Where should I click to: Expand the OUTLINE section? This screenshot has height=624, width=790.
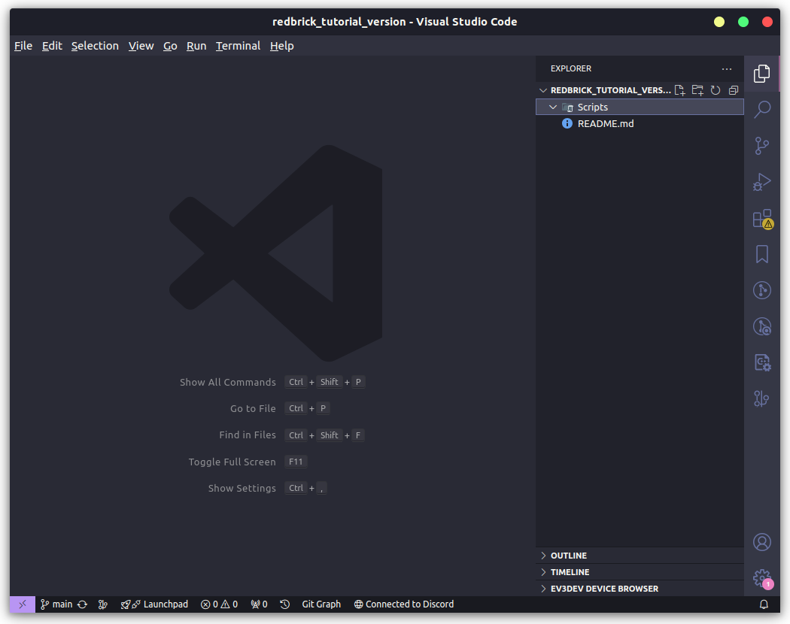tap(640, 556)
